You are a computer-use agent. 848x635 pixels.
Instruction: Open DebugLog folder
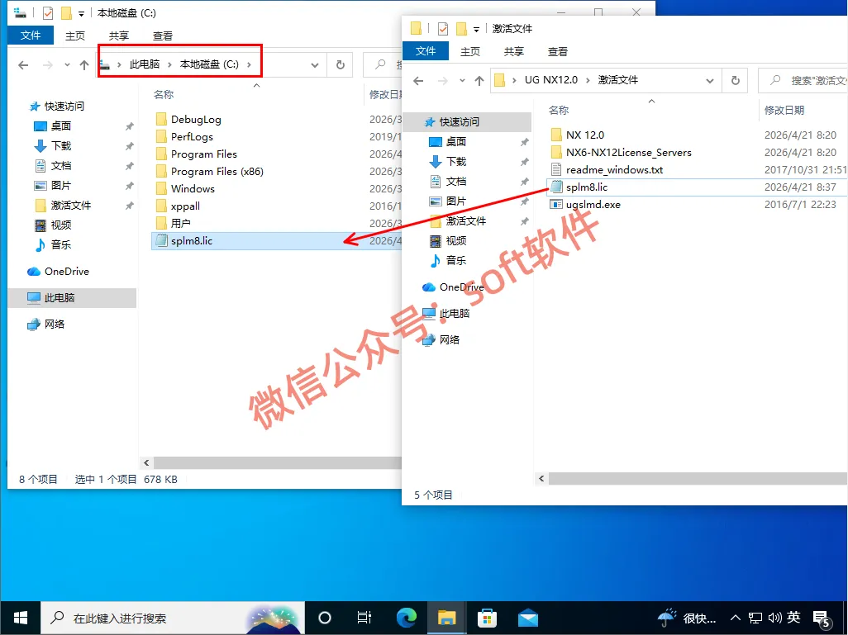(x=196, y=120)
